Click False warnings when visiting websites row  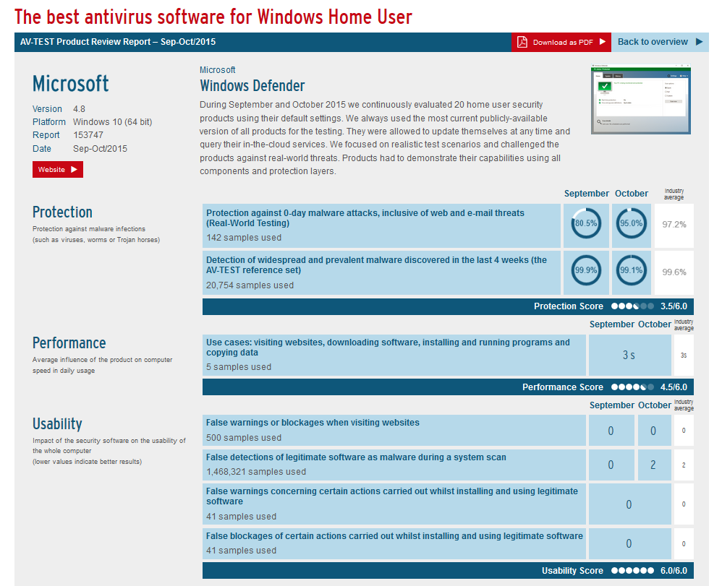pyautogui.click(x=394, y=430)
